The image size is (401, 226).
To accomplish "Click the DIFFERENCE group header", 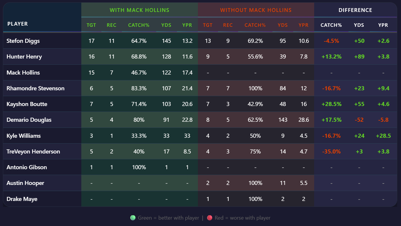I will [x=355, y=10].
